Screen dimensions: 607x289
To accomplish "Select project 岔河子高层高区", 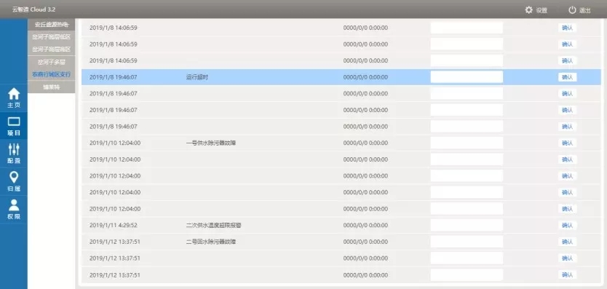I will point(51,50).
